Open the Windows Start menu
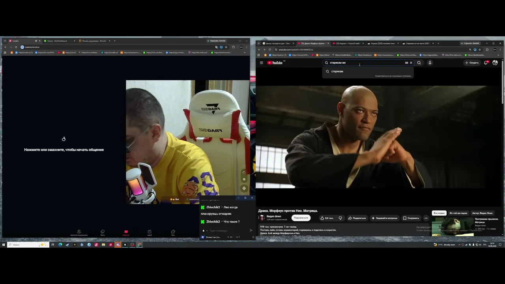The width and height of the screenshot is (505, 284). [x=4, y=245]
